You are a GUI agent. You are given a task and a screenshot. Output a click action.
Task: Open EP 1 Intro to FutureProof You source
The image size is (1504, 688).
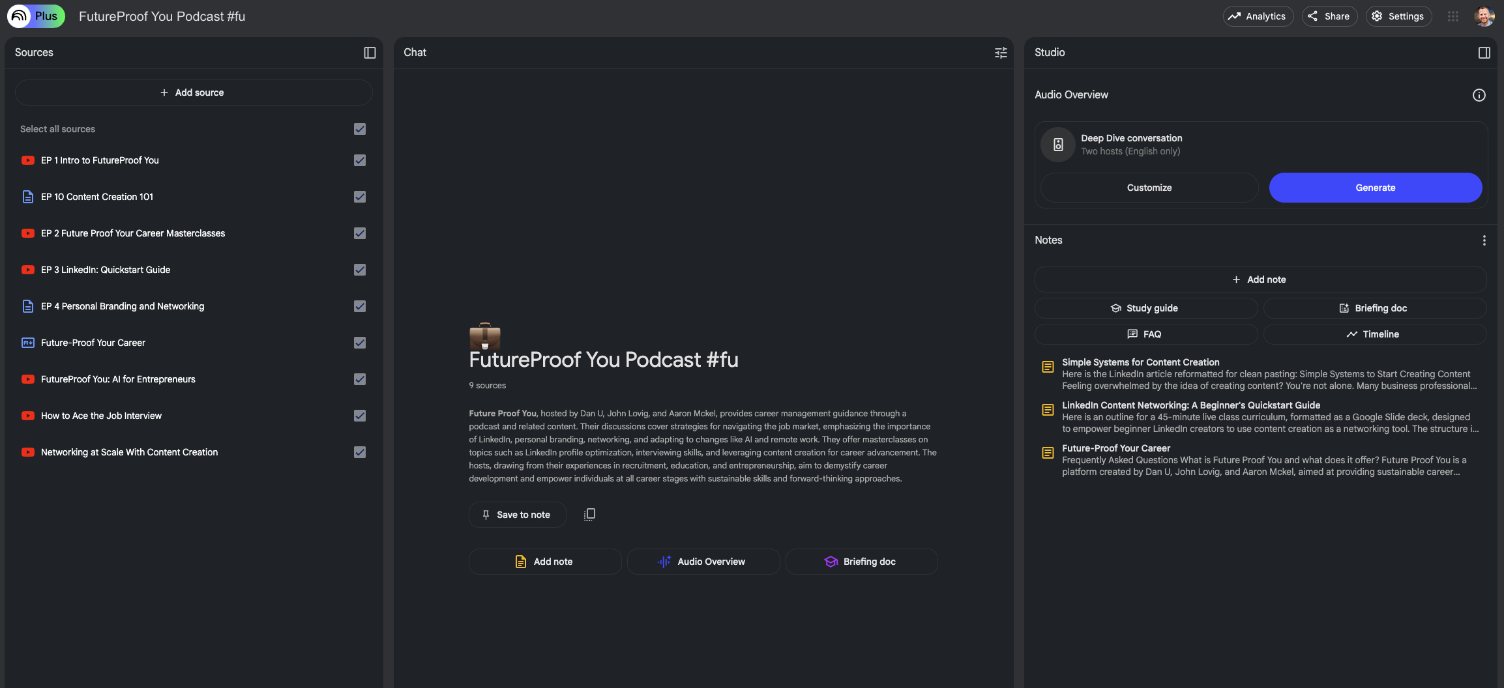100,160
